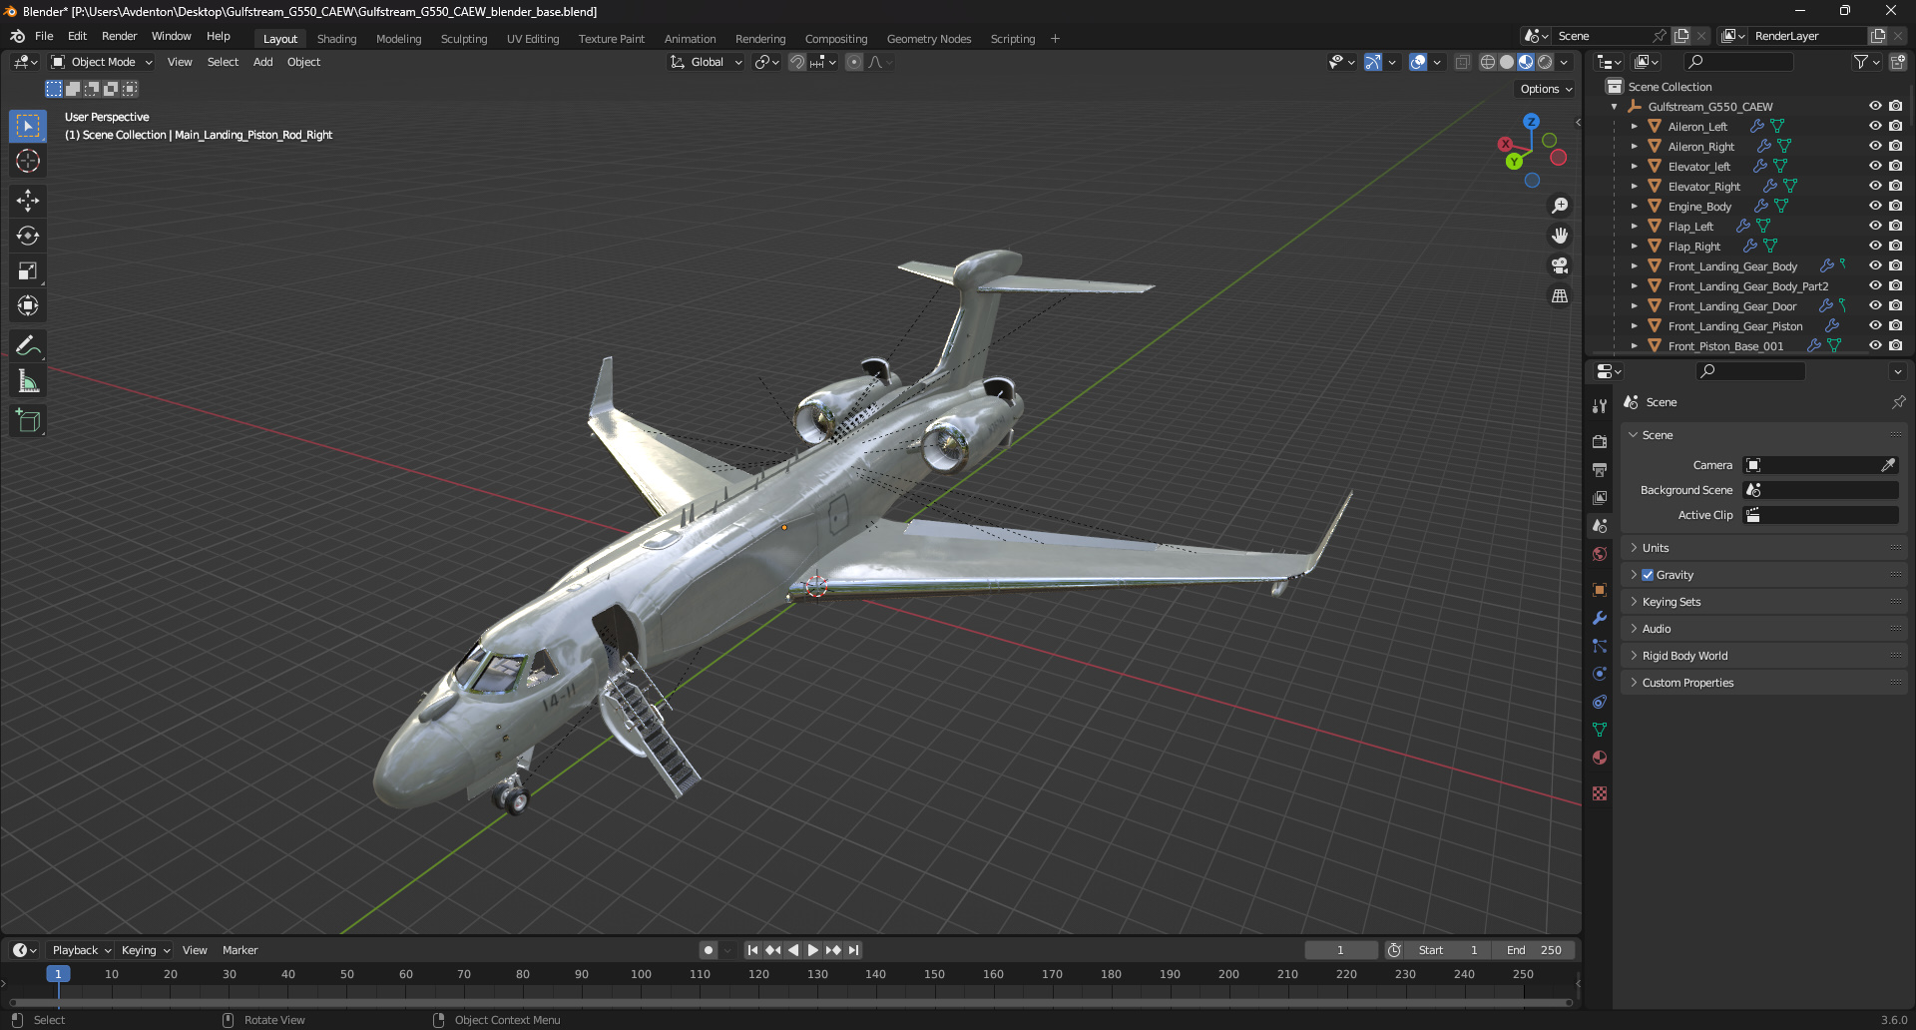1916x1030 pixels.
Task: Switch to the Scripting workspace tab
Action: (1012, 39)
